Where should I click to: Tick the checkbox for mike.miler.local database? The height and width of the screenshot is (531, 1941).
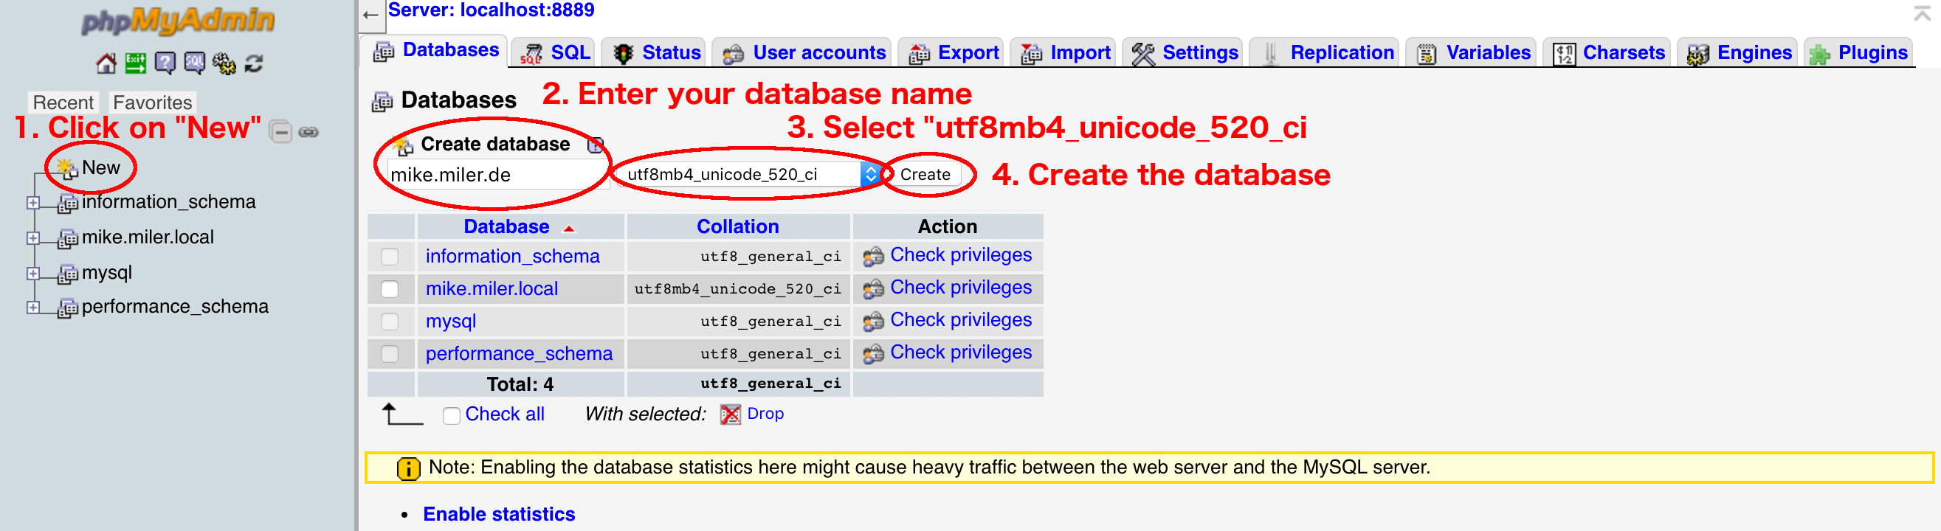click(390, 289)
